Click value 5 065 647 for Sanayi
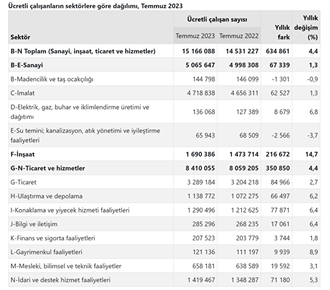This screenshot has width=330, height=290. 200,65
